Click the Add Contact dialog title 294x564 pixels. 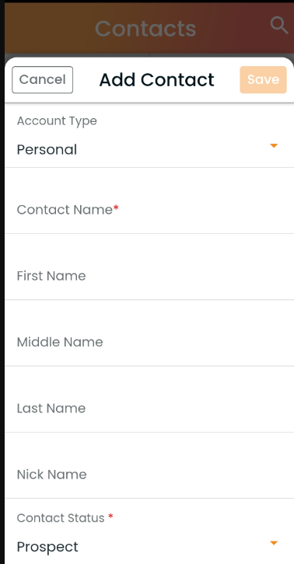[x=157, y=79]
